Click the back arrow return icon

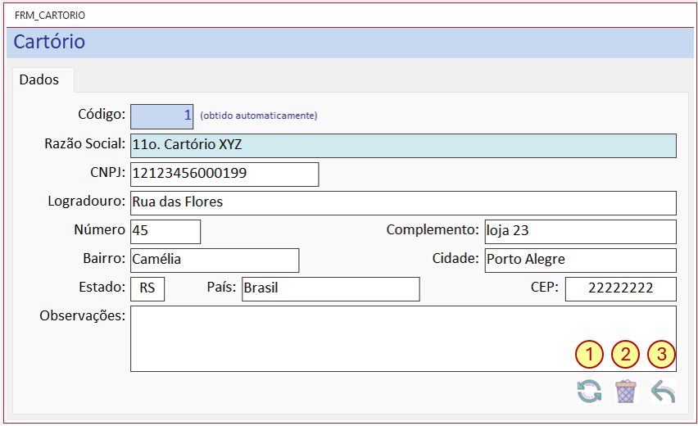[x=664, y=392]
